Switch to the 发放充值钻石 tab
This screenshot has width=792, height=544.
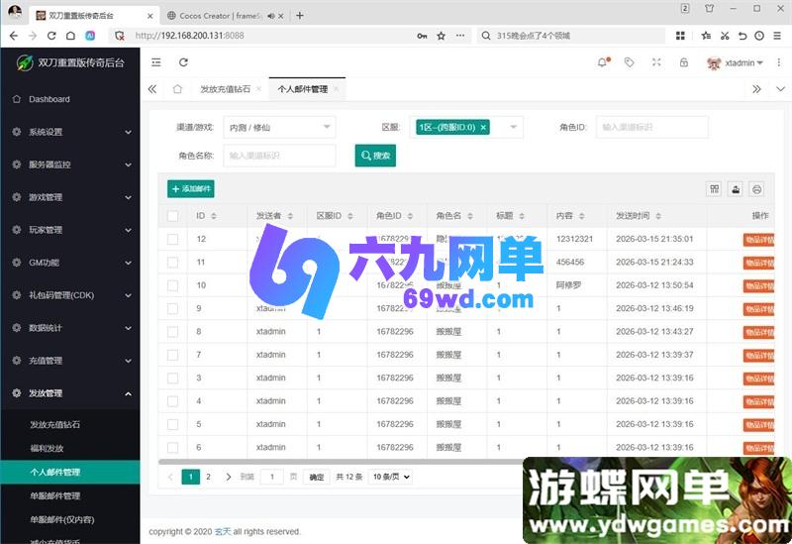[x=226, y=89]
